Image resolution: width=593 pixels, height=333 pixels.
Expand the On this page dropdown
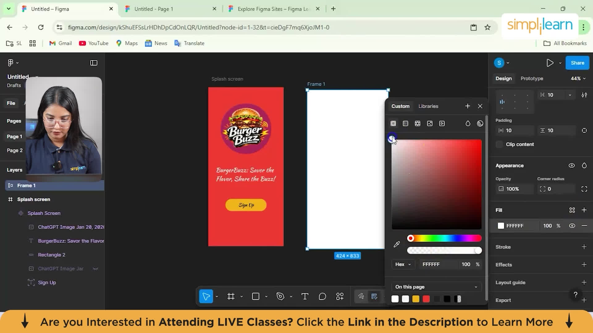point(436,287)
